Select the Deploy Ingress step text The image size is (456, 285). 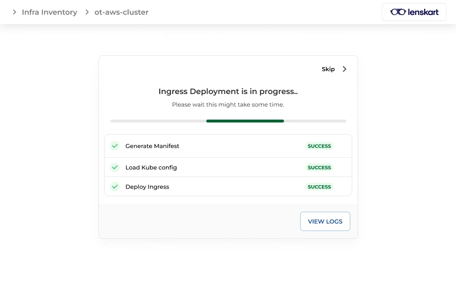[147, 187]
